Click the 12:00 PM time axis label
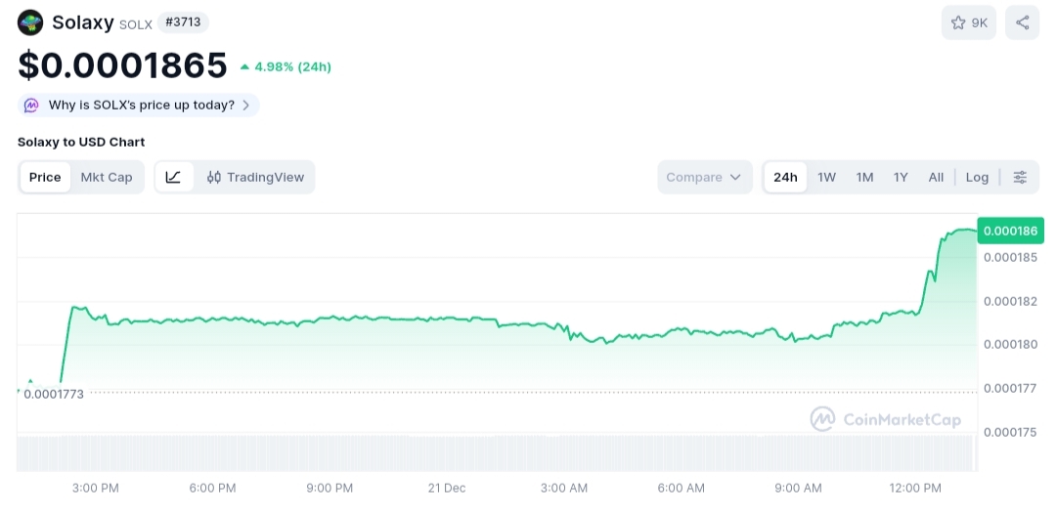Viewport: 1056px width, 512px height. pyautogui.click(x=914, y=488)
